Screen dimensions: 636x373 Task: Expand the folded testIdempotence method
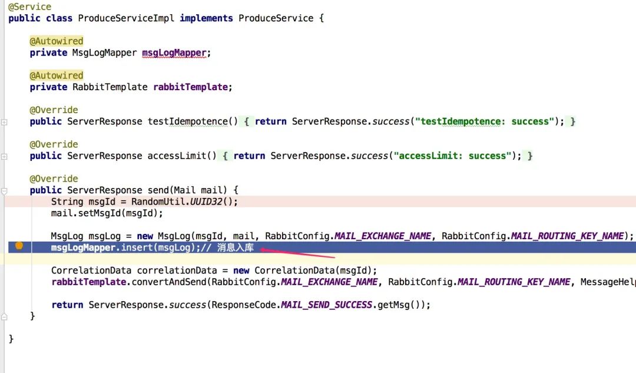point(4,122)
